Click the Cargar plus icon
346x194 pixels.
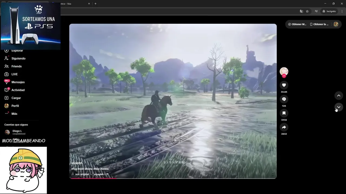pos(6,98)
